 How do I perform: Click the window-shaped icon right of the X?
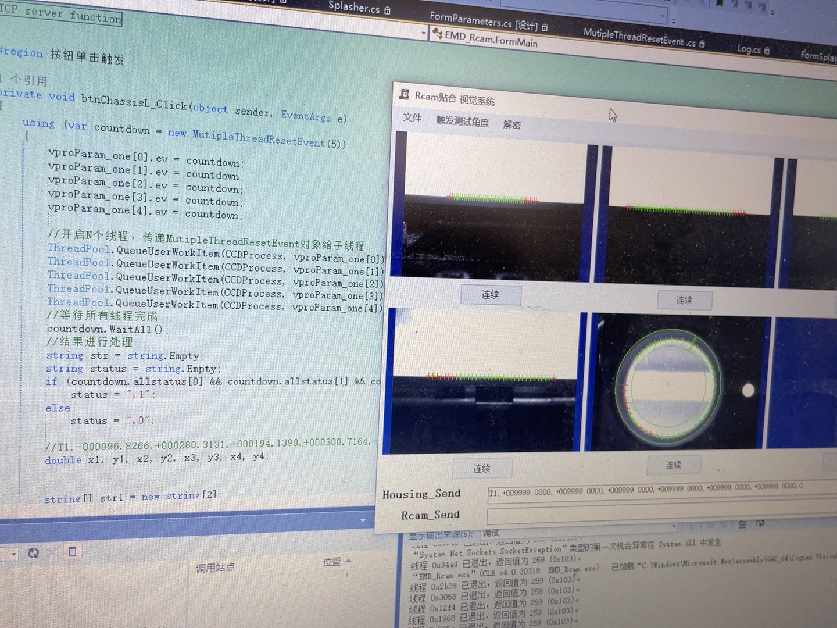72,551
